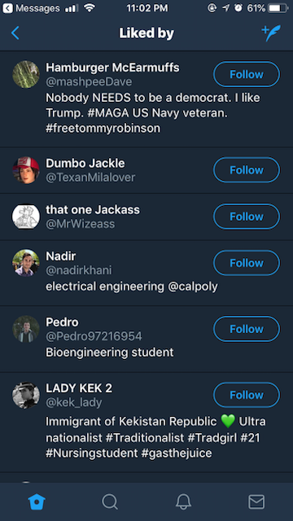Open the @calpoly mention link
The image size is (293, 521).
[193, 287]
